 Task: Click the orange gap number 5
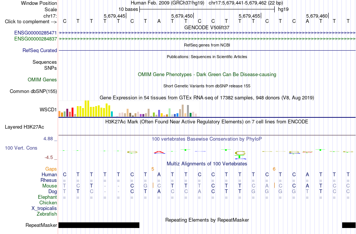coord(153,169)
